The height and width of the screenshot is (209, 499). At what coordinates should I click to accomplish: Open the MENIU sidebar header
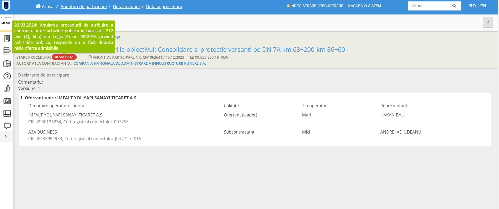6,23
